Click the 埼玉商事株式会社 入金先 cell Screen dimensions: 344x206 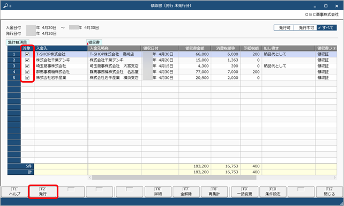pos(61,66)
